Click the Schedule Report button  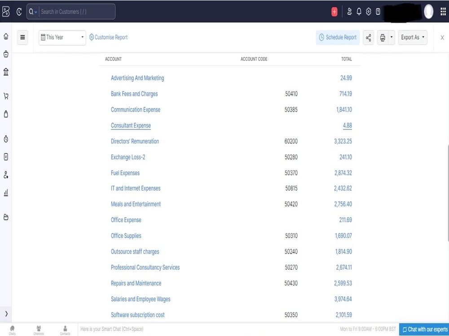point(338,38)
